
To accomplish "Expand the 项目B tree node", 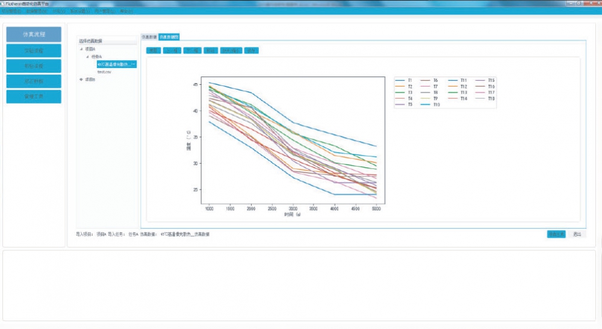I will [81, 79].
